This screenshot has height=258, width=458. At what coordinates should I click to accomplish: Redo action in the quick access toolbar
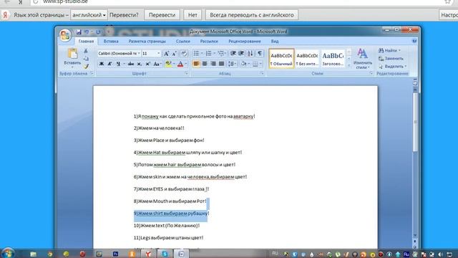(x=98, y=32)
